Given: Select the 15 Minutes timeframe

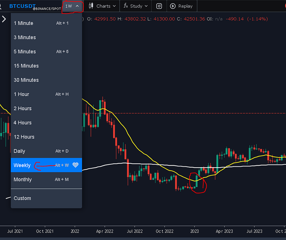Looking at the screenshot, I should (46, 66).
